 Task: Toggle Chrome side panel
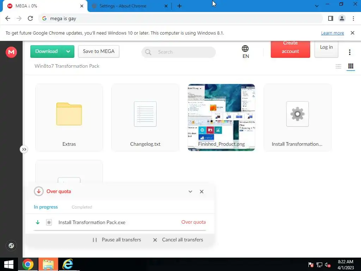331,18
